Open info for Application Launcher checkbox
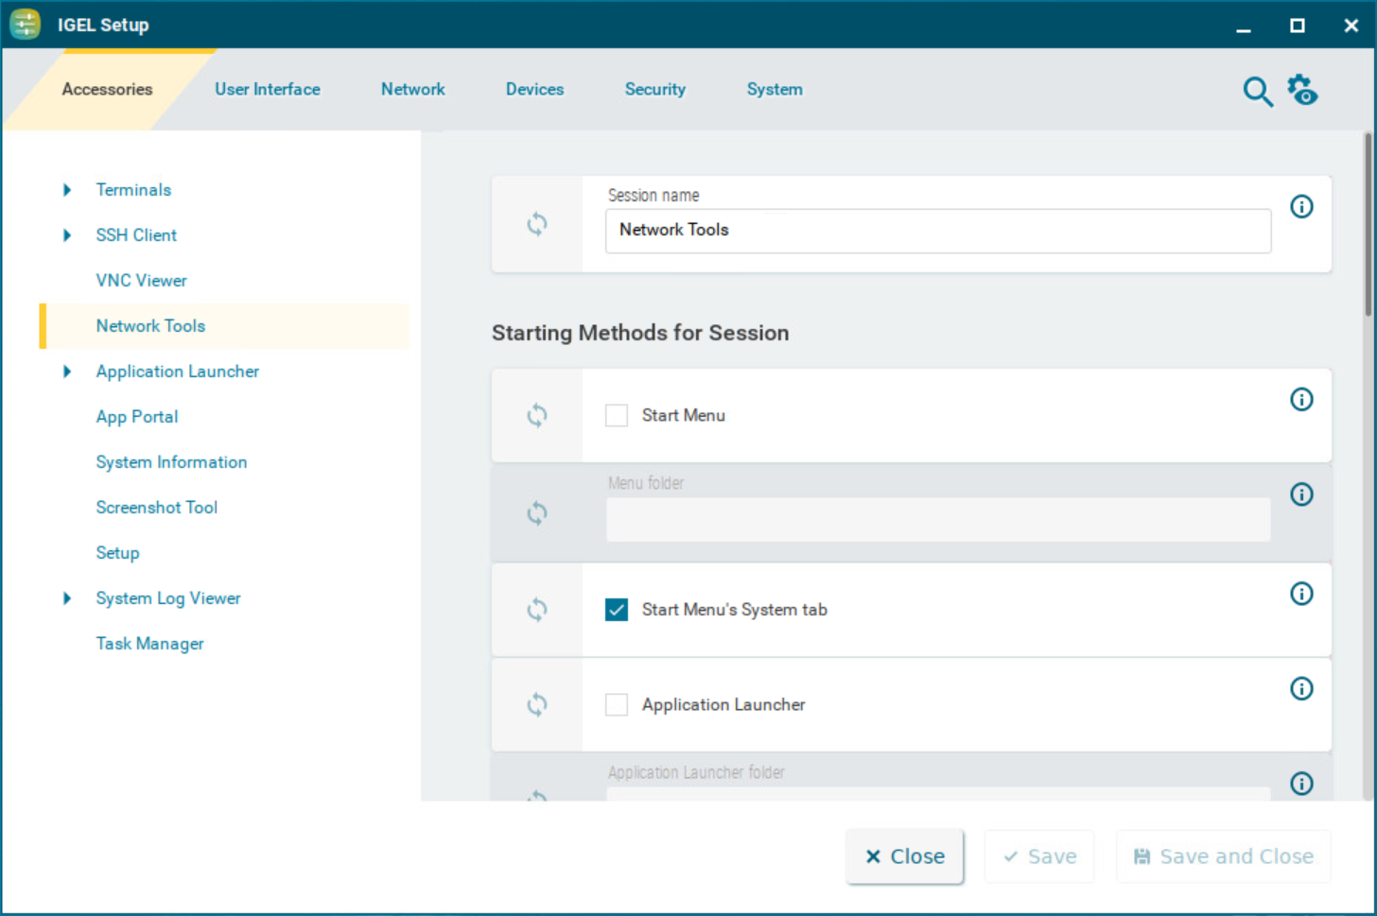1377x916 pixels. pyautogui.click(x=1301, y=689)
